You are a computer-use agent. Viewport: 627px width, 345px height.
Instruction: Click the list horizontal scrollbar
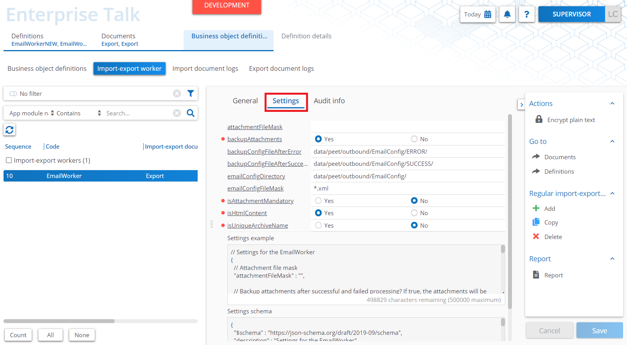[59, 321]
